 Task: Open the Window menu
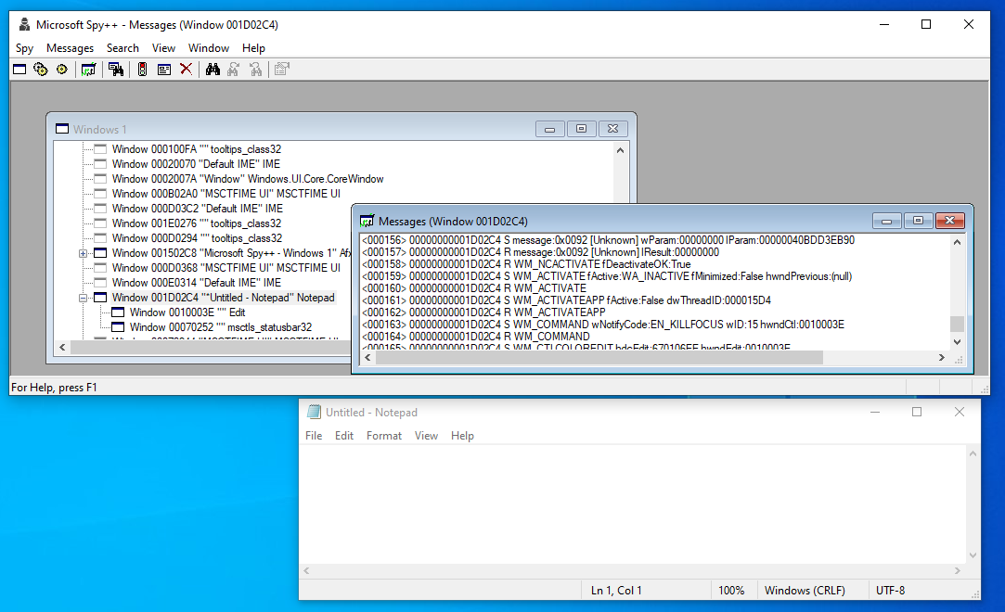tap(208, 48)
